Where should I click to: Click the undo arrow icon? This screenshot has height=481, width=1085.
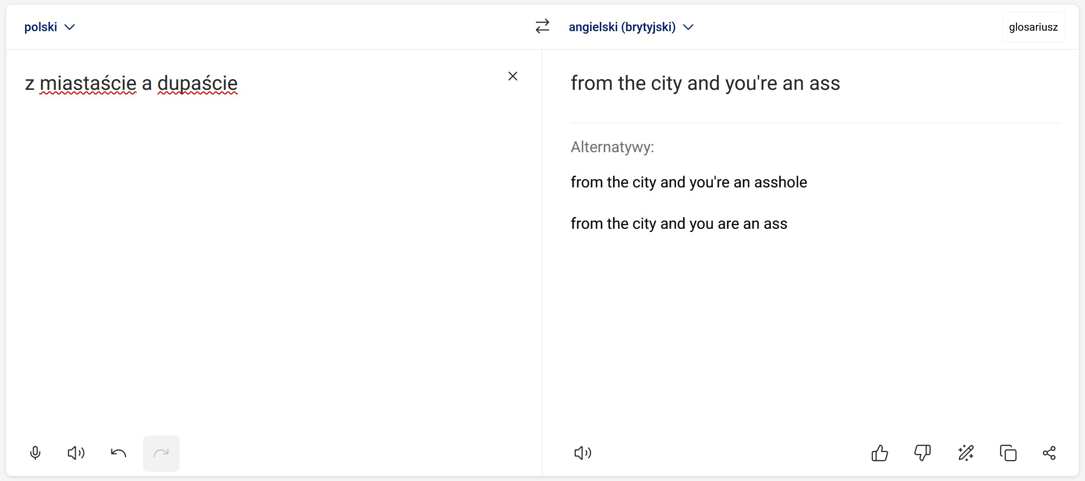[119, 453]
